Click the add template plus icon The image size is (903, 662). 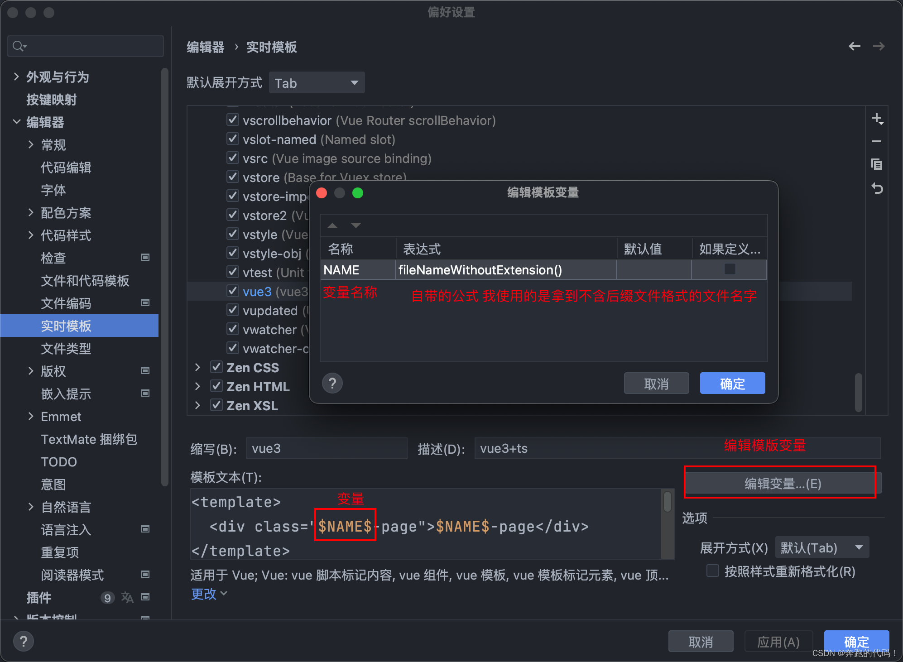[x=877, y=119]
